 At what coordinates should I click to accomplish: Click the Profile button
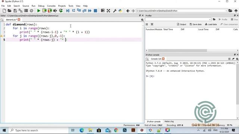click(223, 19)
